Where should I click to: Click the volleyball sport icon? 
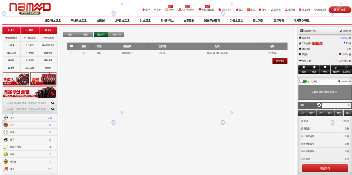6,139
